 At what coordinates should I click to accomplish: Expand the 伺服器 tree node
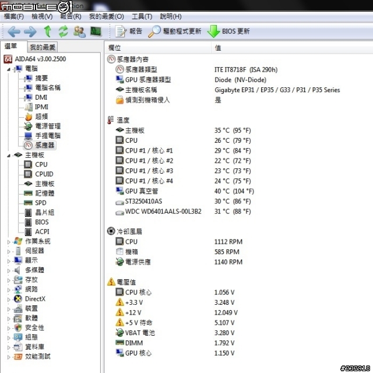pos(9,251)
